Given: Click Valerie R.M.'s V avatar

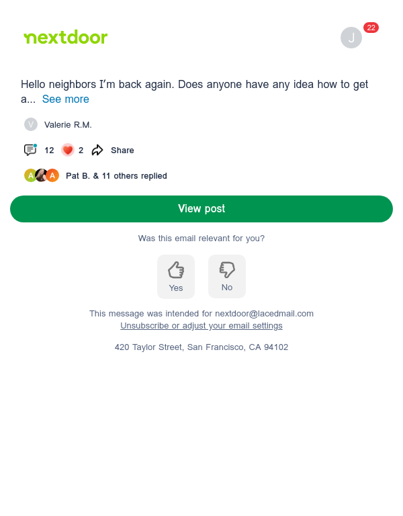Looking at the screenshot, I should 31,124.
